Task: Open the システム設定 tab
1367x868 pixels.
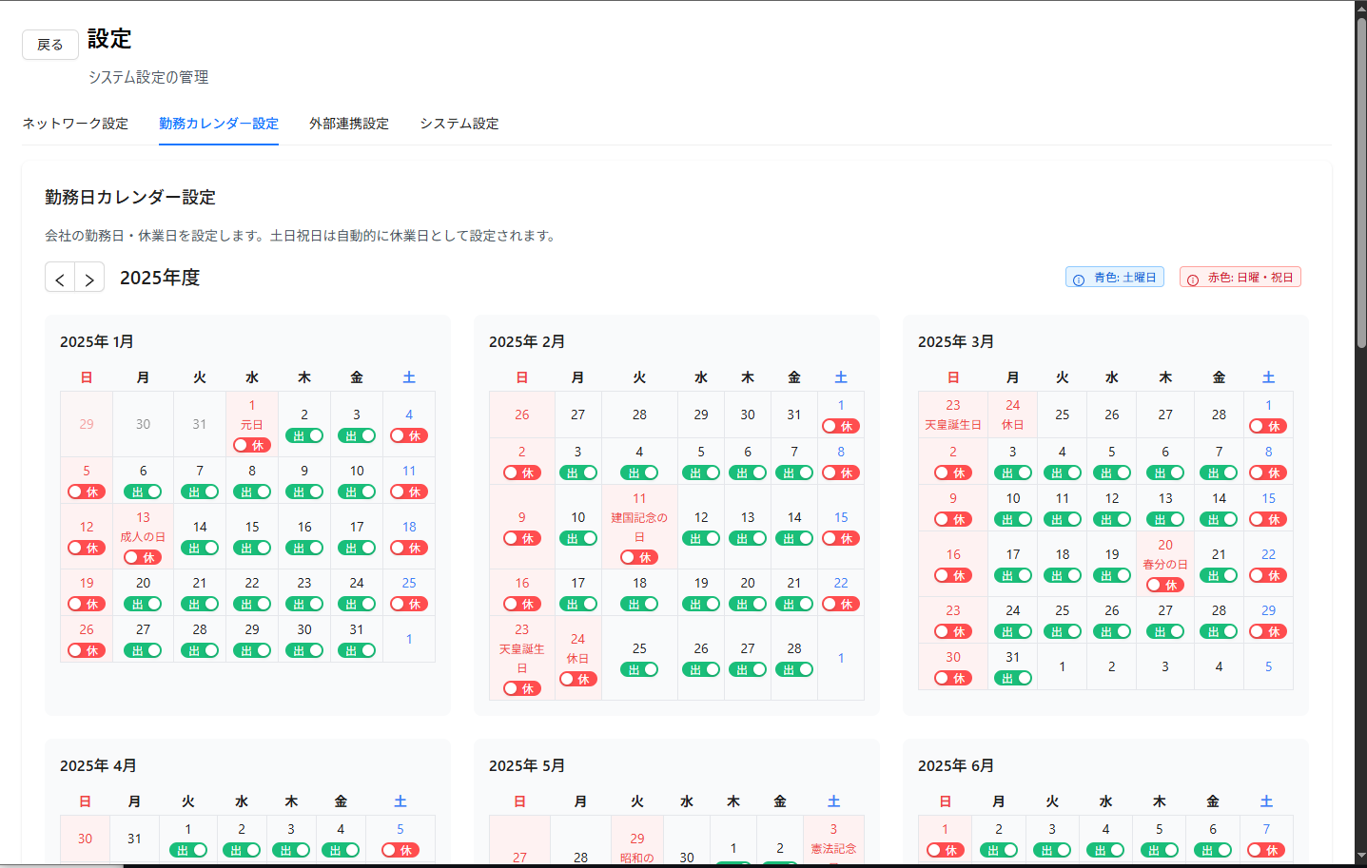Action: (459, 124)
